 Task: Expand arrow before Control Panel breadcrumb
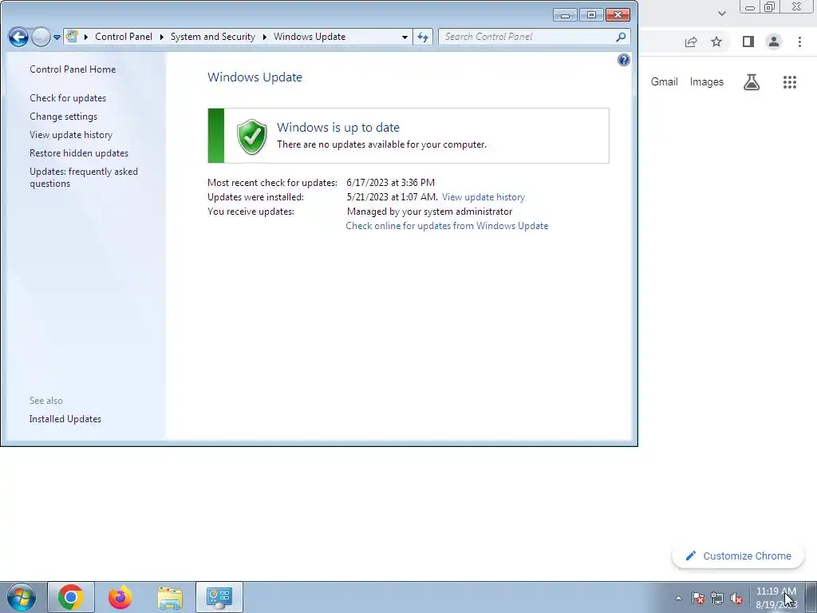point(86,37)
